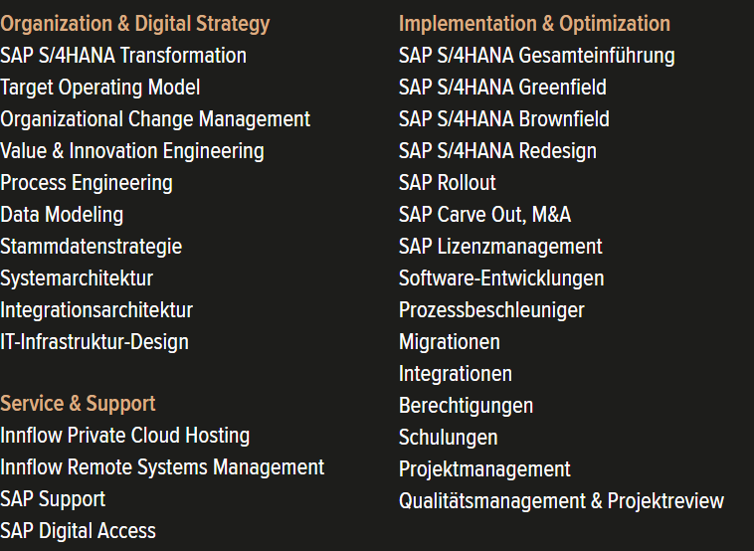Select SAP S/4HANA Greenfield

(502, 88)
